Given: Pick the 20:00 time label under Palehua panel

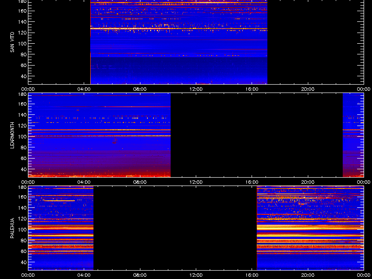Looking at the screenshot, I should point(308,275).
